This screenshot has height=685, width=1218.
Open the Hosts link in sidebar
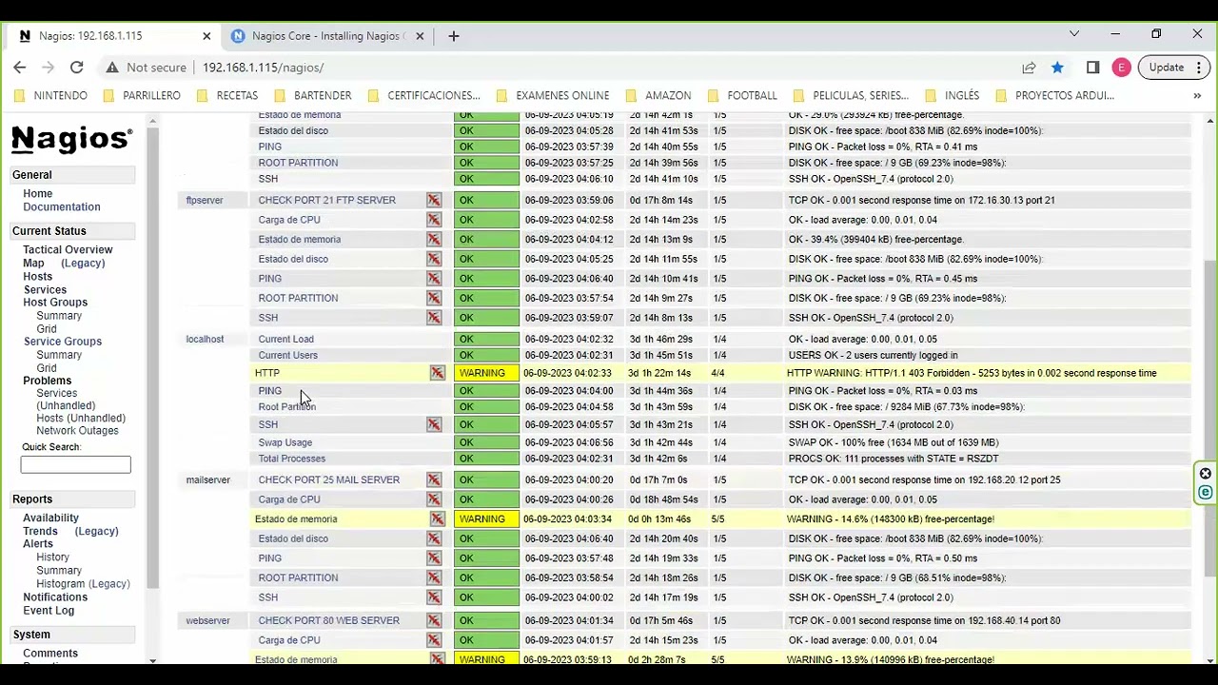click(x=38, y=276)
